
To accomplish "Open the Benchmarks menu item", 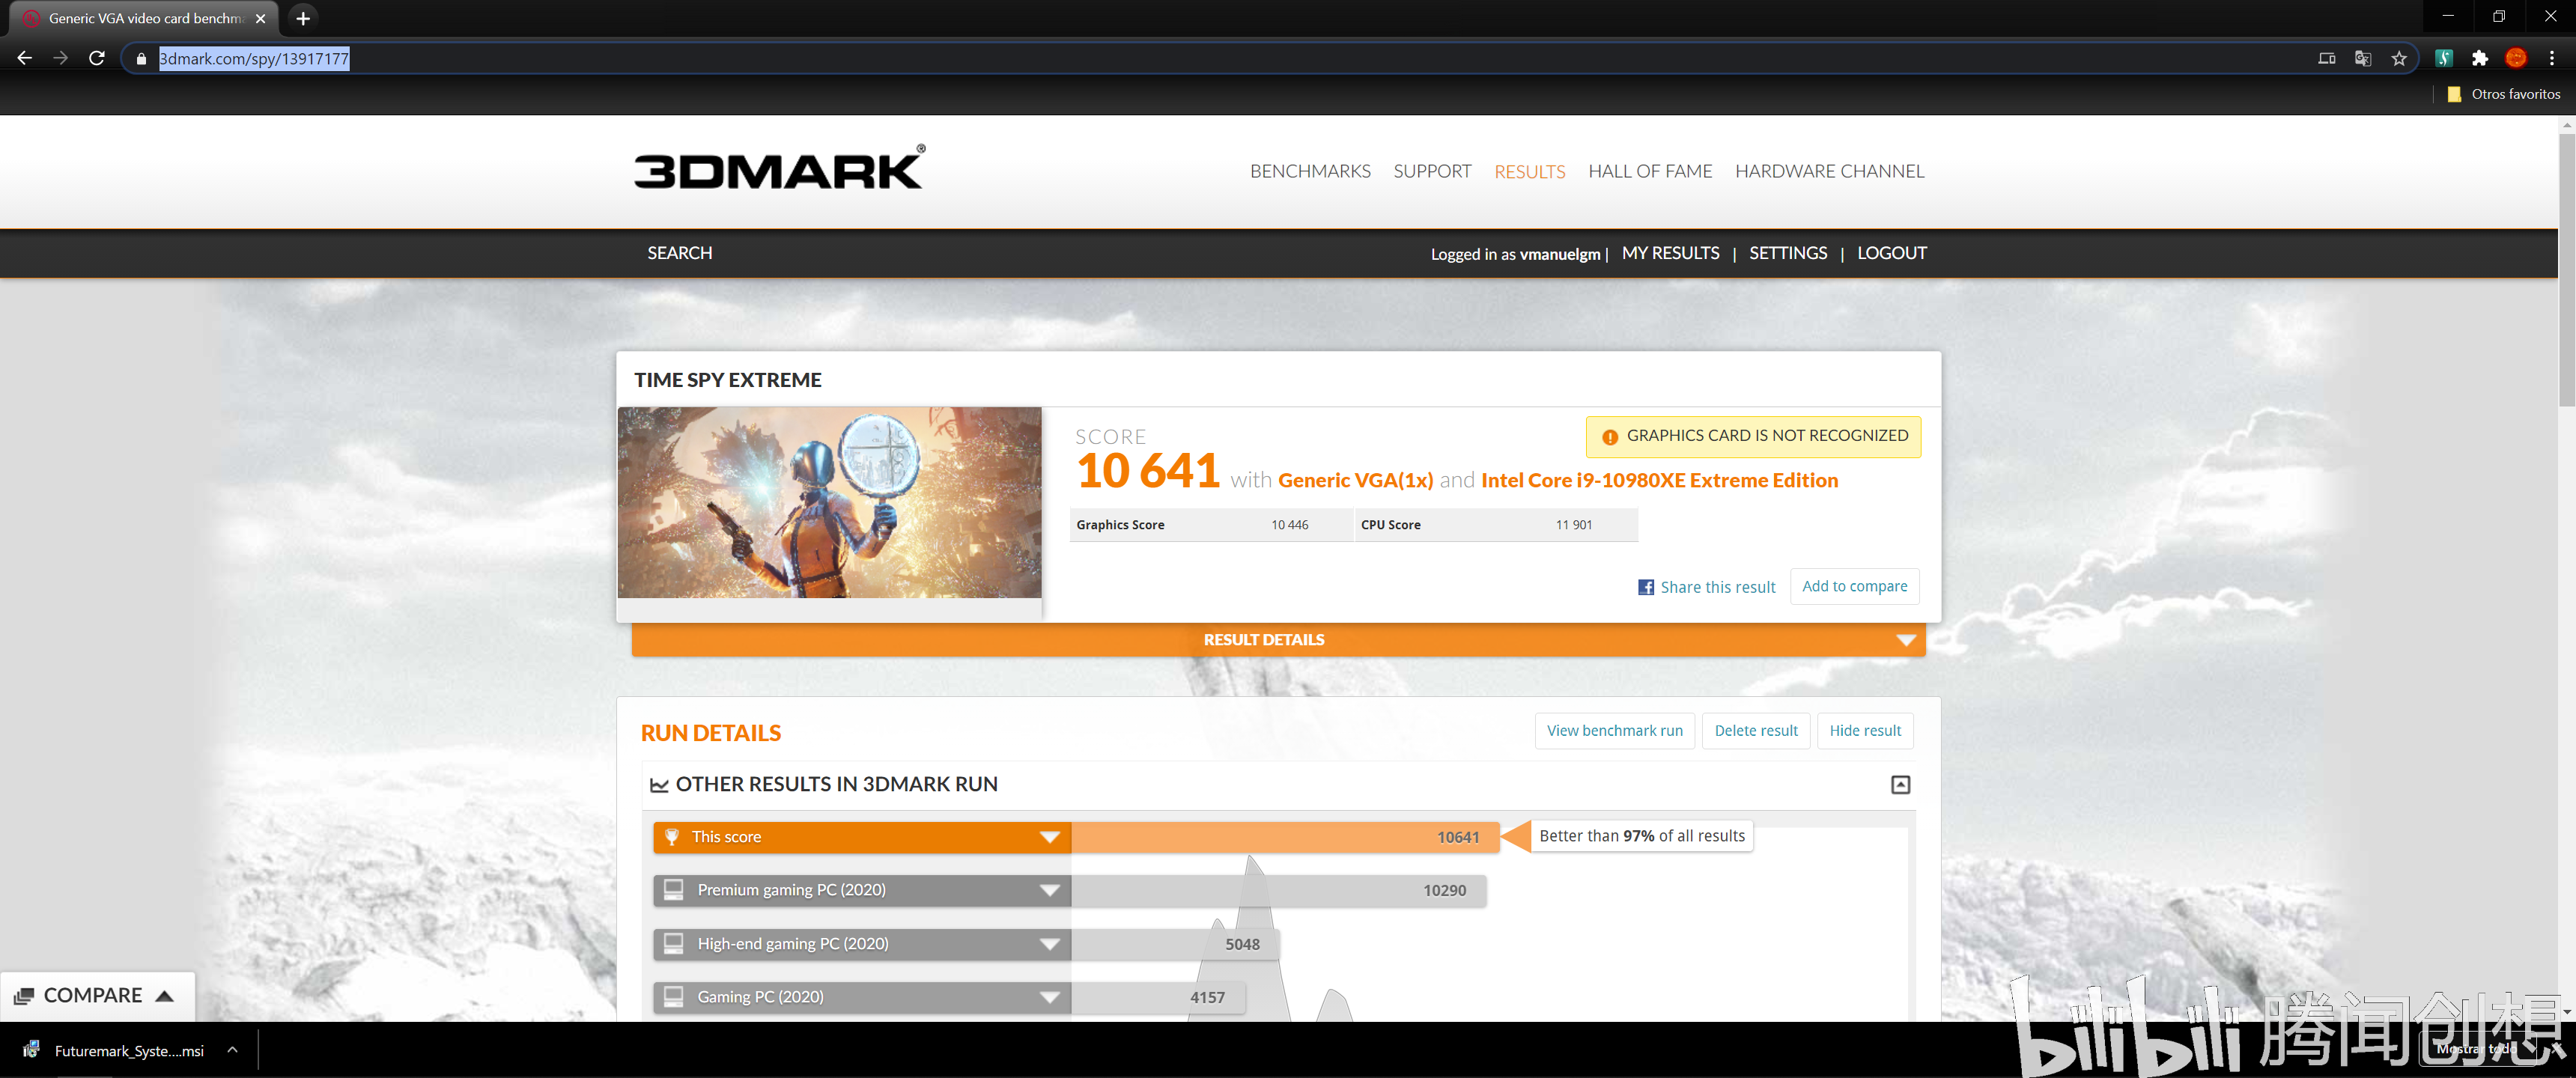I will tap(1310, 171).
